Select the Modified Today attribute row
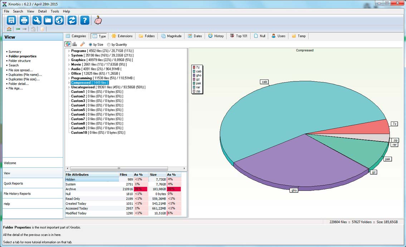406x247 pixels. pos(123,213)
